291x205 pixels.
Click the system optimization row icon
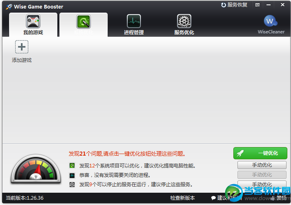click(x=72, y=165)
